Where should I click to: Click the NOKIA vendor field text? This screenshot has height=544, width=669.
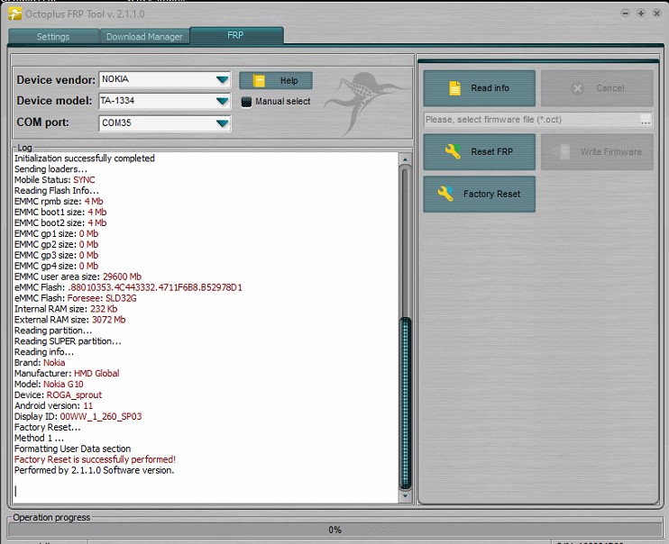pos(115,79)
